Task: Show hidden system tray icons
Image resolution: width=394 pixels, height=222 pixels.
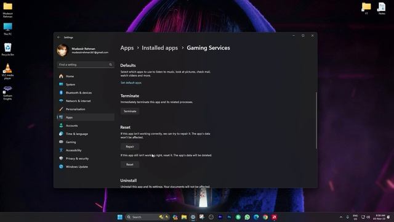Action: point(341,217)
